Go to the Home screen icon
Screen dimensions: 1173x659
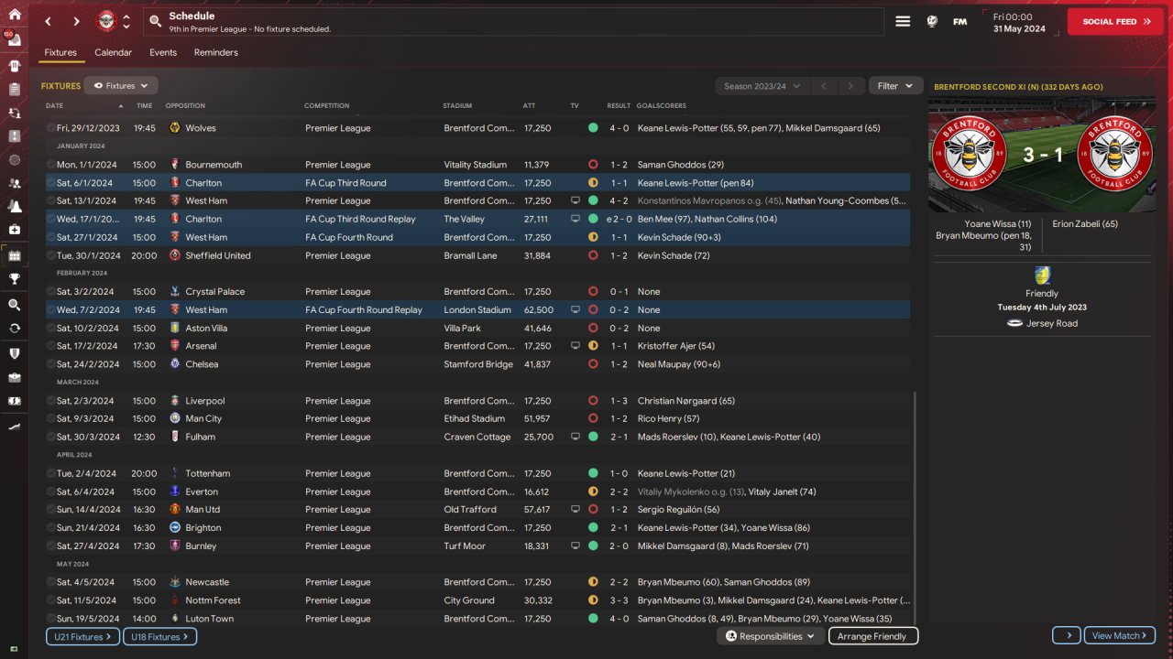tap(14, 14)
